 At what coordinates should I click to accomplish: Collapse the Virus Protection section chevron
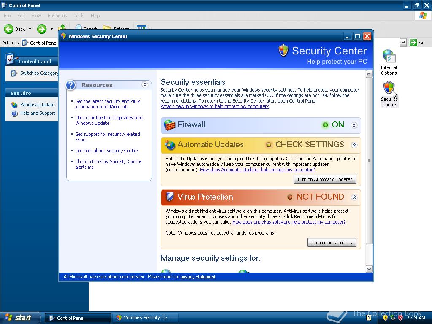(x=354, y=197)
